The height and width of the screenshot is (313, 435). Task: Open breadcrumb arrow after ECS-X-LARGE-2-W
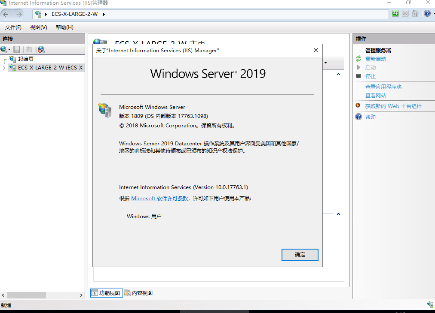click(104, 14)
